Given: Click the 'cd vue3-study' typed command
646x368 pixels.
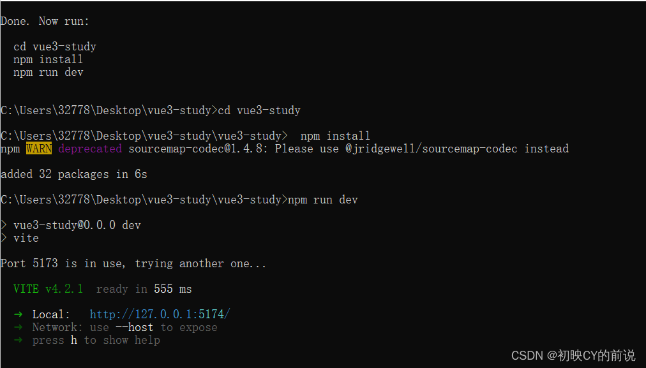Looking at the screenshot, I should [259, 110].
